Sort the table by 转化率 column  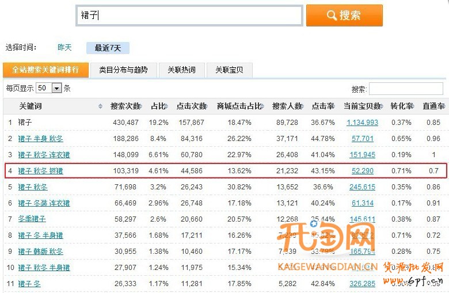point(401,106)
